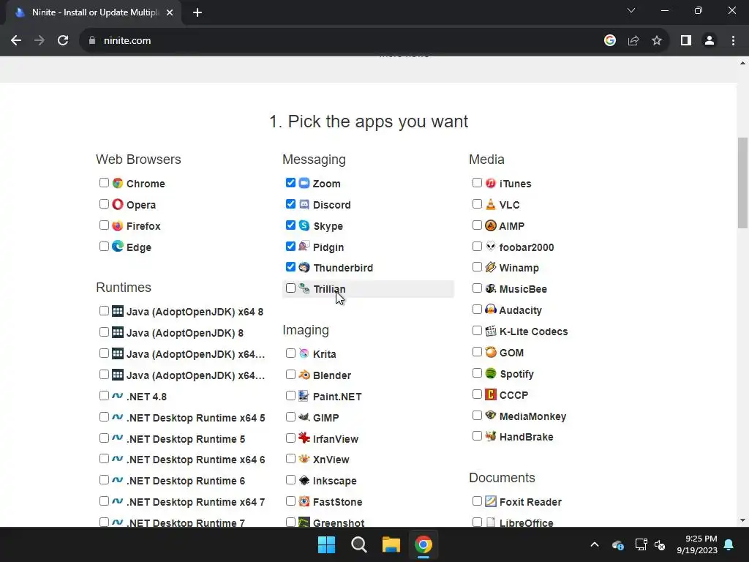The image size is (749, 562).
Task: Click the AIMP icon
Action: coord(491,225)
